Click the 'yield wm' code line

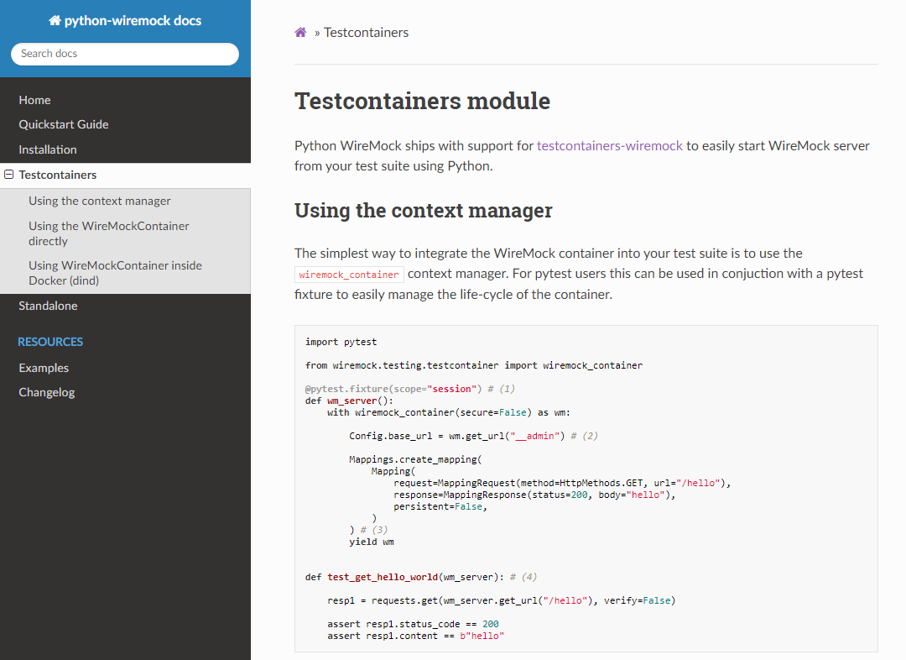pos(372,542)
